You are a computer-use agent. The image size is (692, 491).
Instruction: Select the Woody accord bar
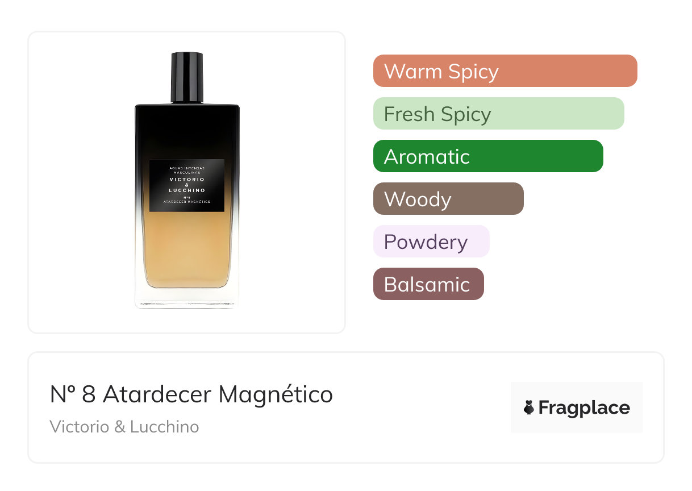[448, 199]
